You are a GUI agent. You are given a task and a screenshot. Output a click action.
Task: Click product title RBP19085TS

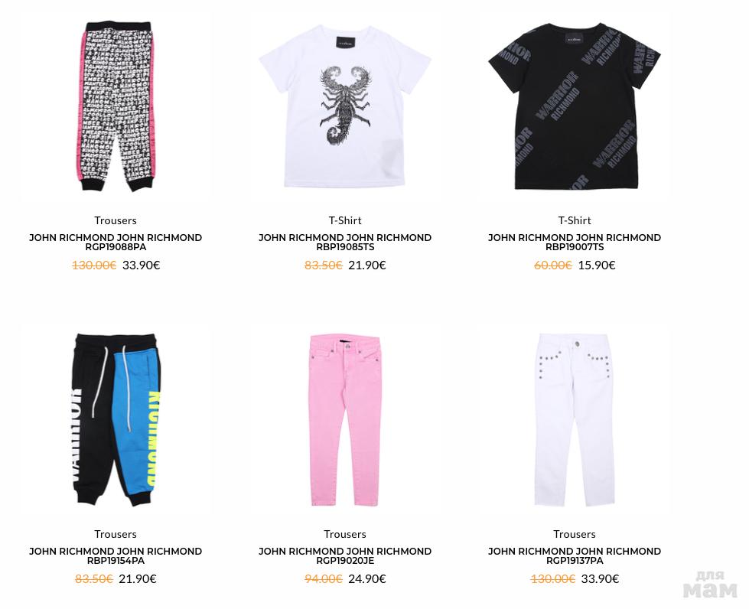(x=345, y=243)
